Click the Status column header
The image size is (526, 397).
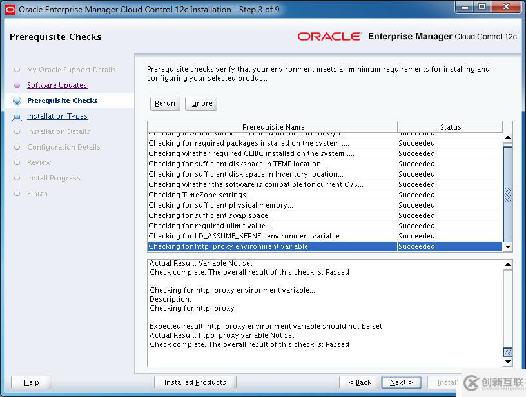click(x=450, y=127)
